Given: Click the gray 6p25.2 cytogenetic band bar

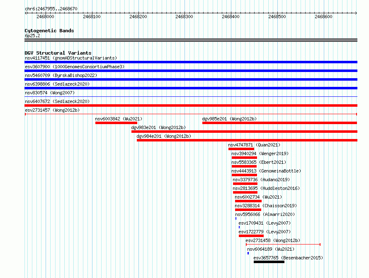Looking at the screenshot, I should [191, 40].
